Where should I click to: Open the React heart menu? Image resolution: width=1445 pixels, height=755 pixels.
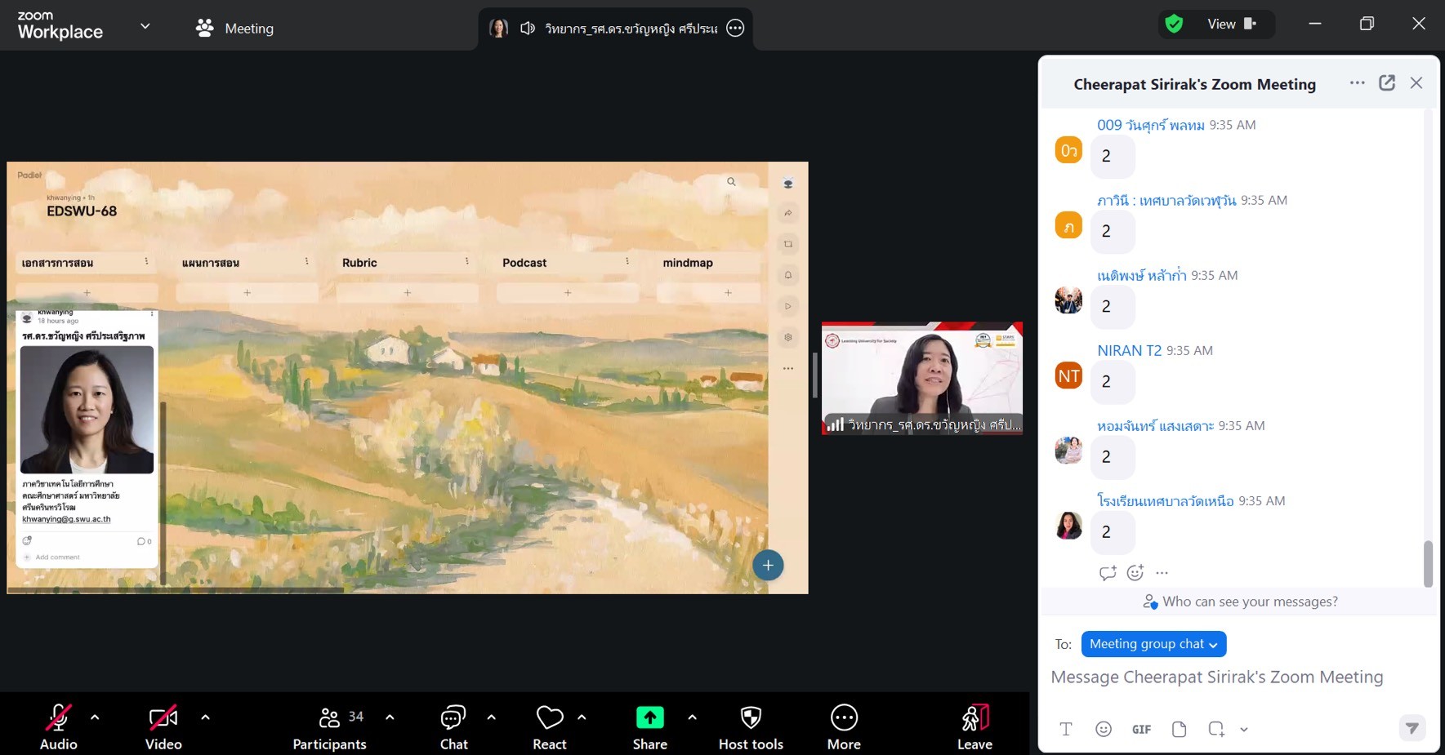click(x=549, y=726)
